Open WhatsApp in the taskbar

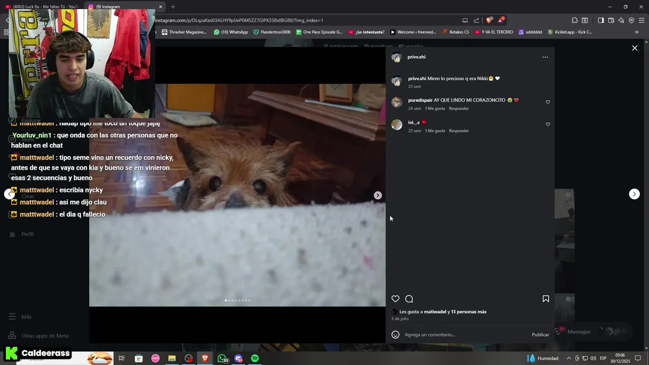pos(222,358)
